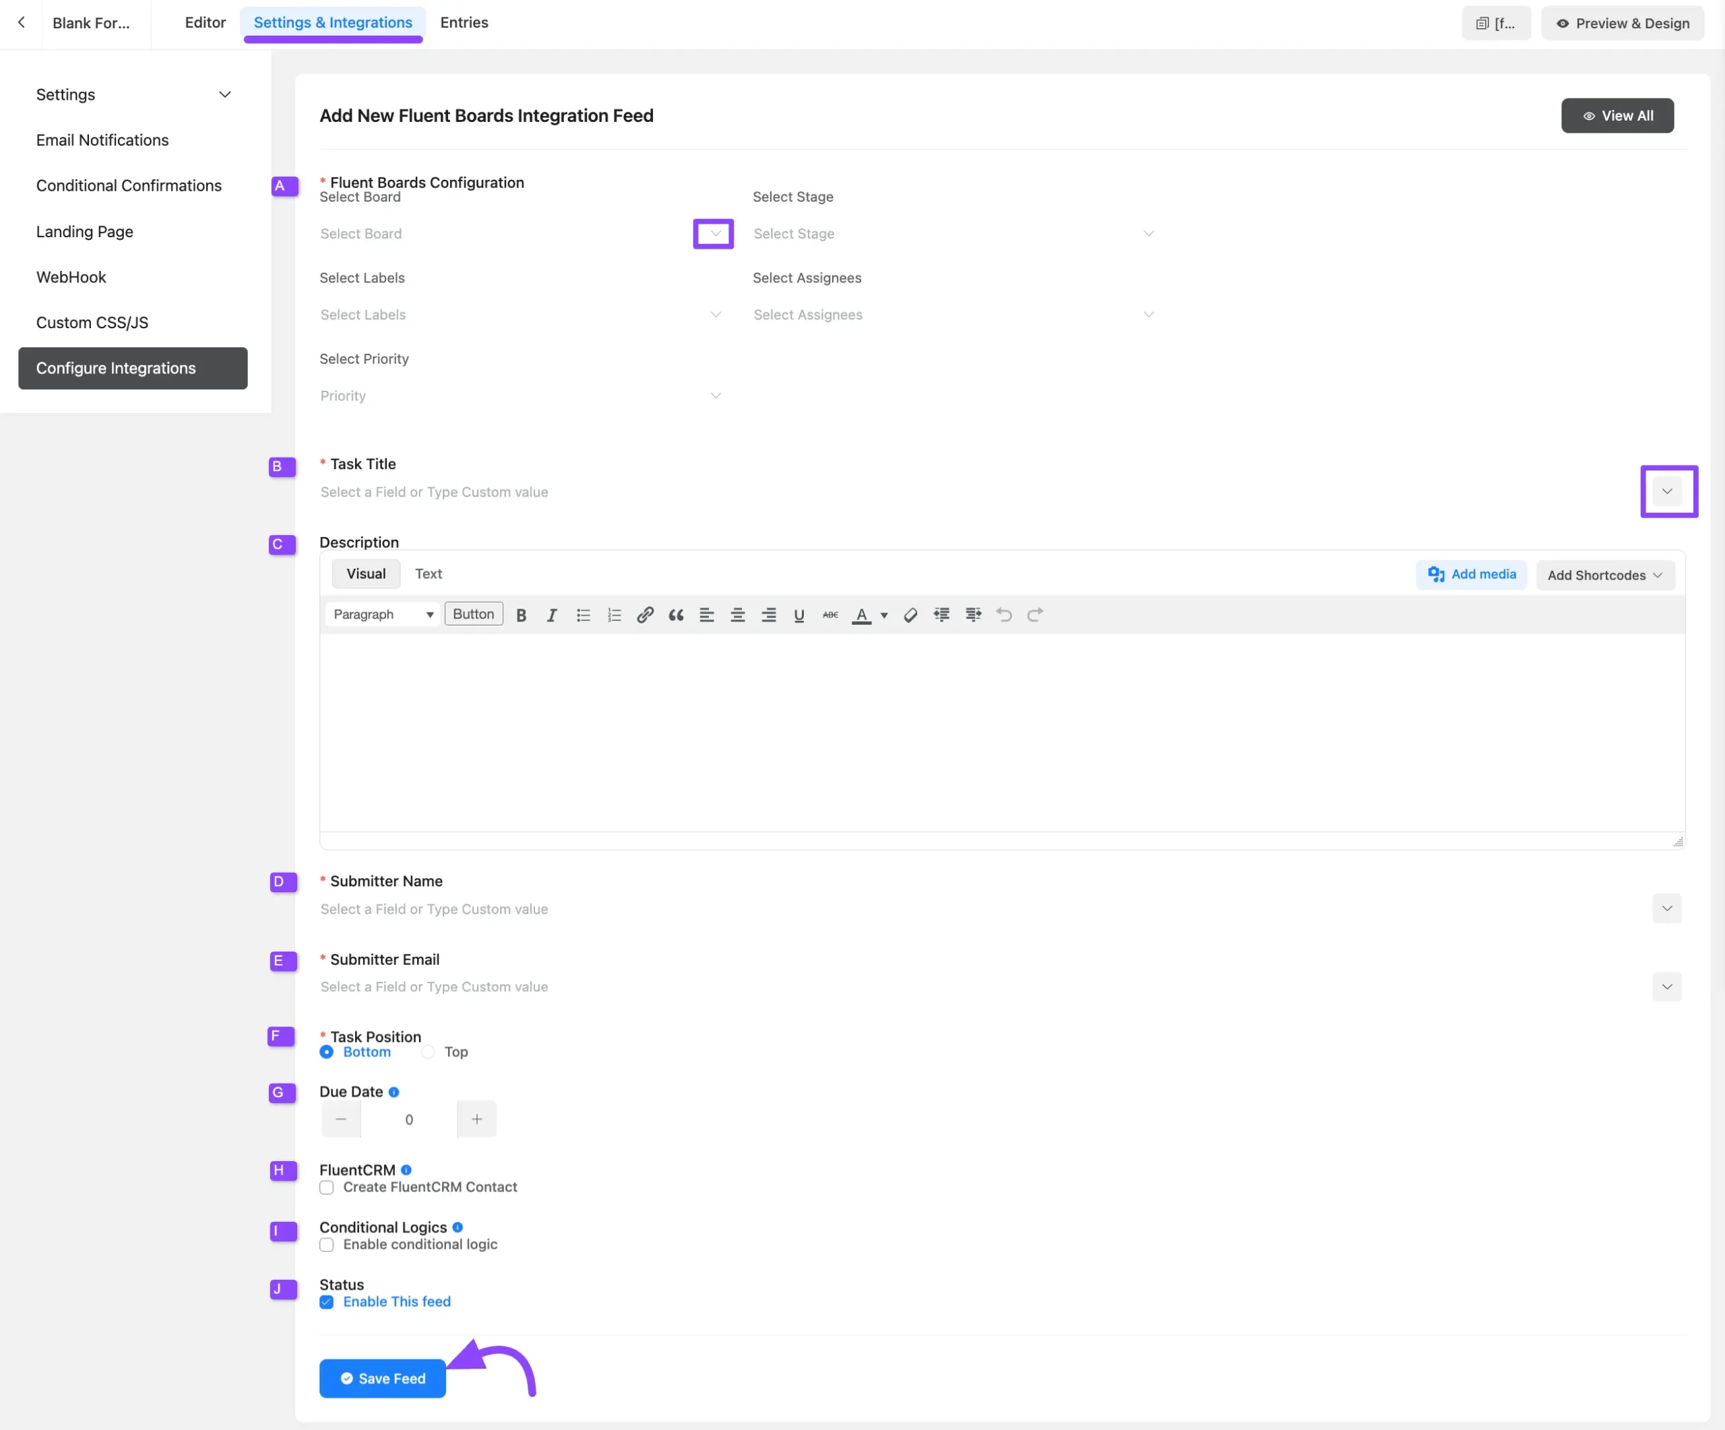This screenshot has height=1430, width=1725.
Task: Open Preview & Design
Action: [x=1623, y=23]
